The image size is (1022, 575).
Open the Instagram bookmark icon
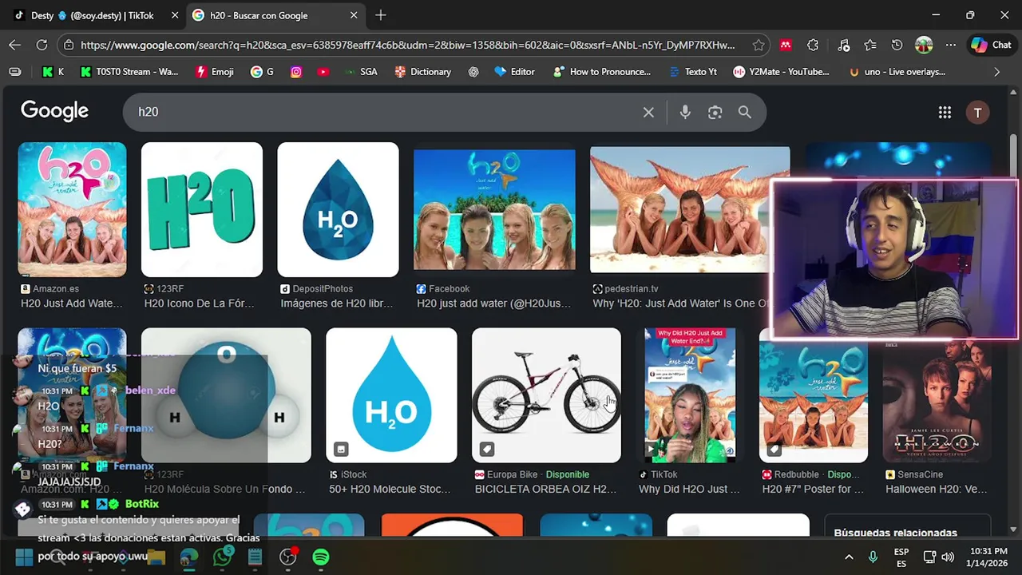(296, 72)
